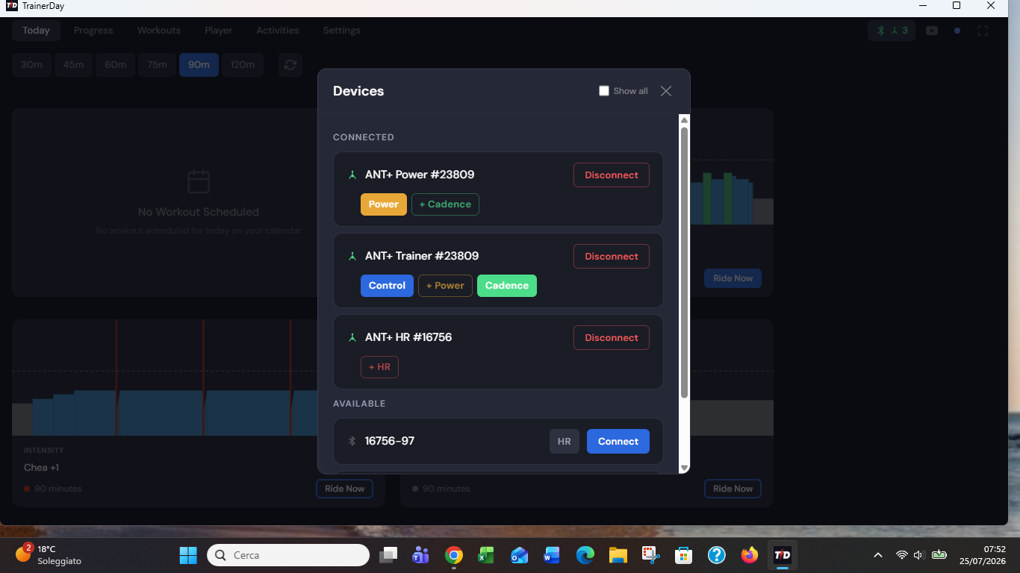Select the 45m duration
Screen dimensions: 1020x573
[73, 65]
